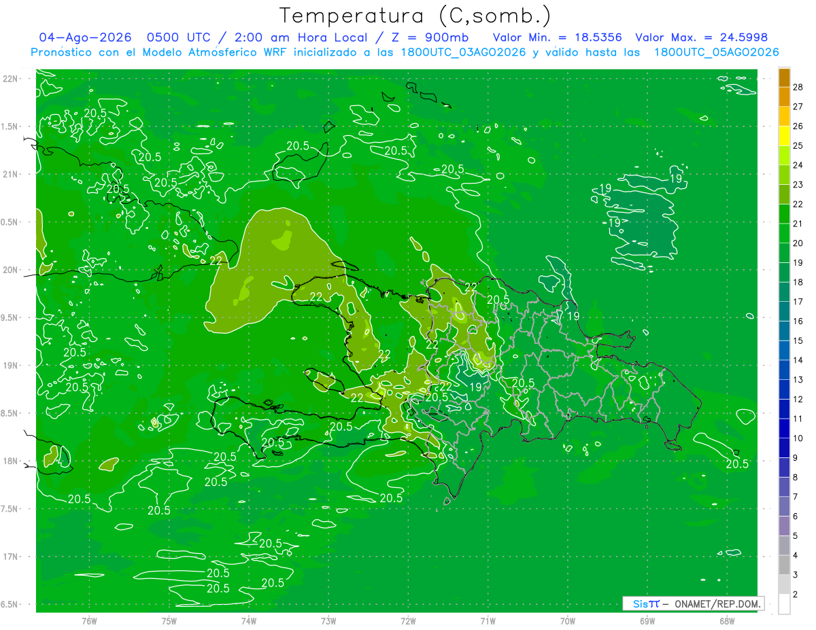The width and height of the screenshot is (816, 630).
Task: Click the "72W" longitude axis label
Action: tap(408, 620)
